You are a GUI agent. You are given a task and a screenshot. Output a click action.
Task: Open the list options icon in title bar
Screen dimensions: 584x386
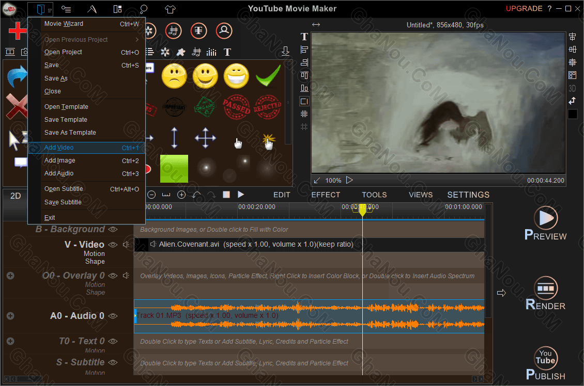point(66,9)
